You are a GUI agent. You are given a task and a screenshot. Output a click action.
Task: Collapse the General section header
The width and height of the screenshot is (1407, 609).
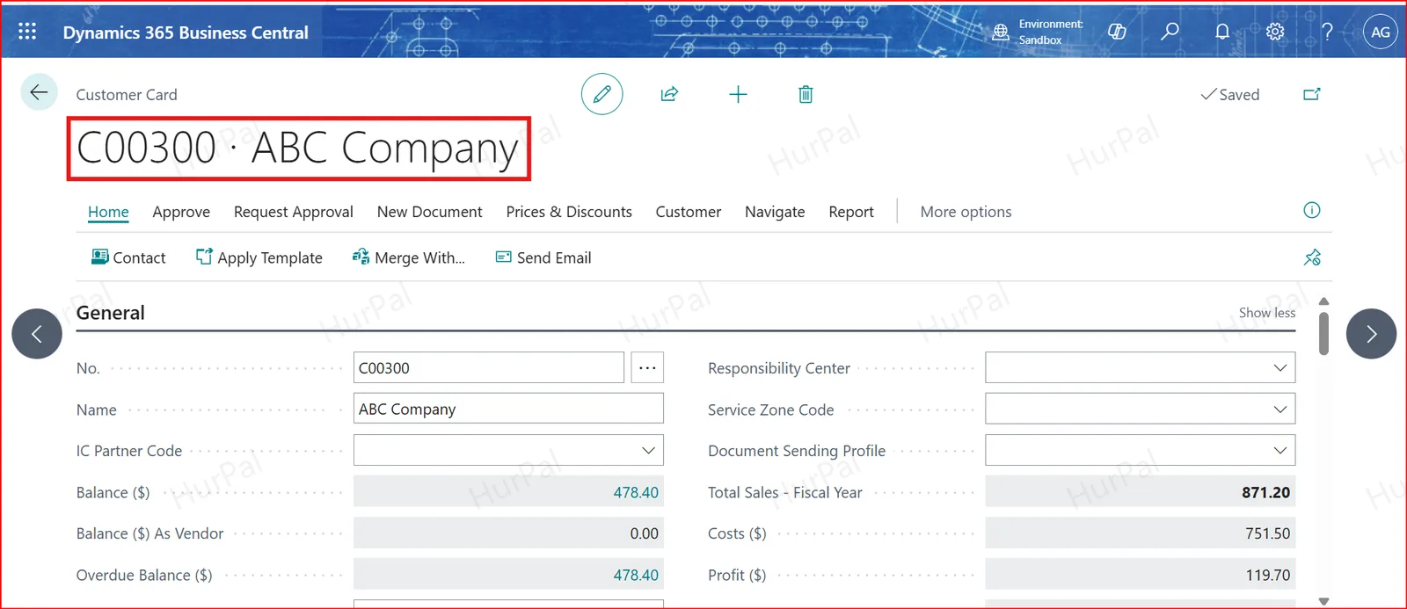pos(111,313)
